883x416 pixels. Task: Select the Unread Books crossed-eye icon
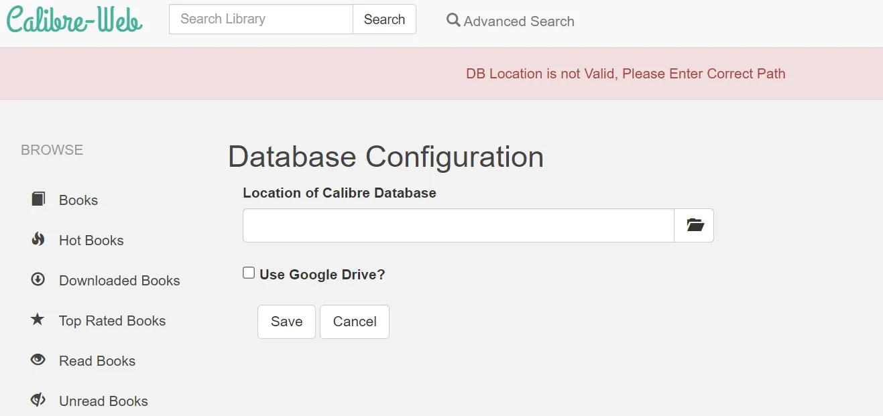[x=38, y=400]
